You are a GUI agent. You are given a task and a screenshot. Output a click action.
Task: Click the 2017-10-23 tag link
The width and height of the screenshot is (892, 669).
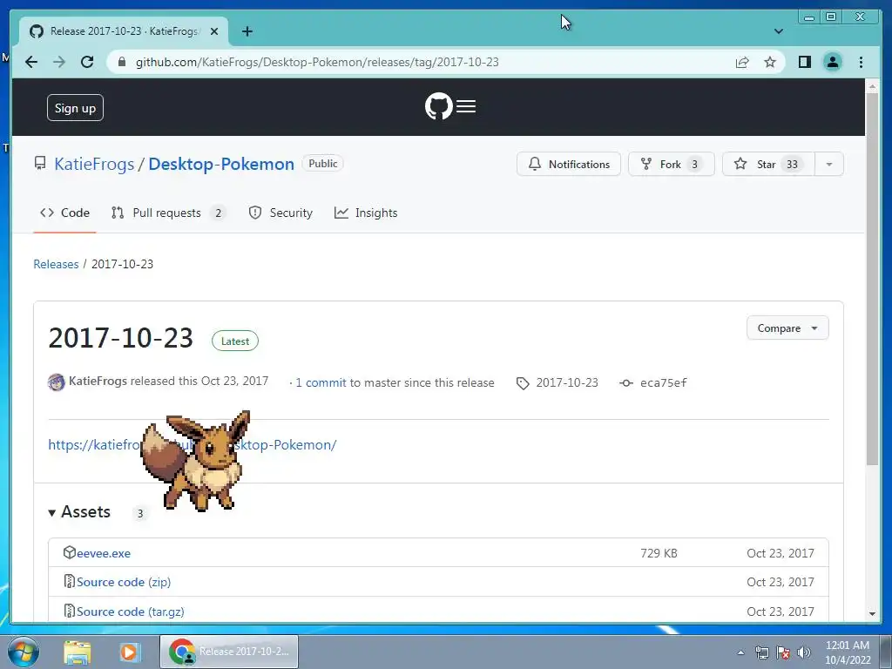tap(557, 383)
